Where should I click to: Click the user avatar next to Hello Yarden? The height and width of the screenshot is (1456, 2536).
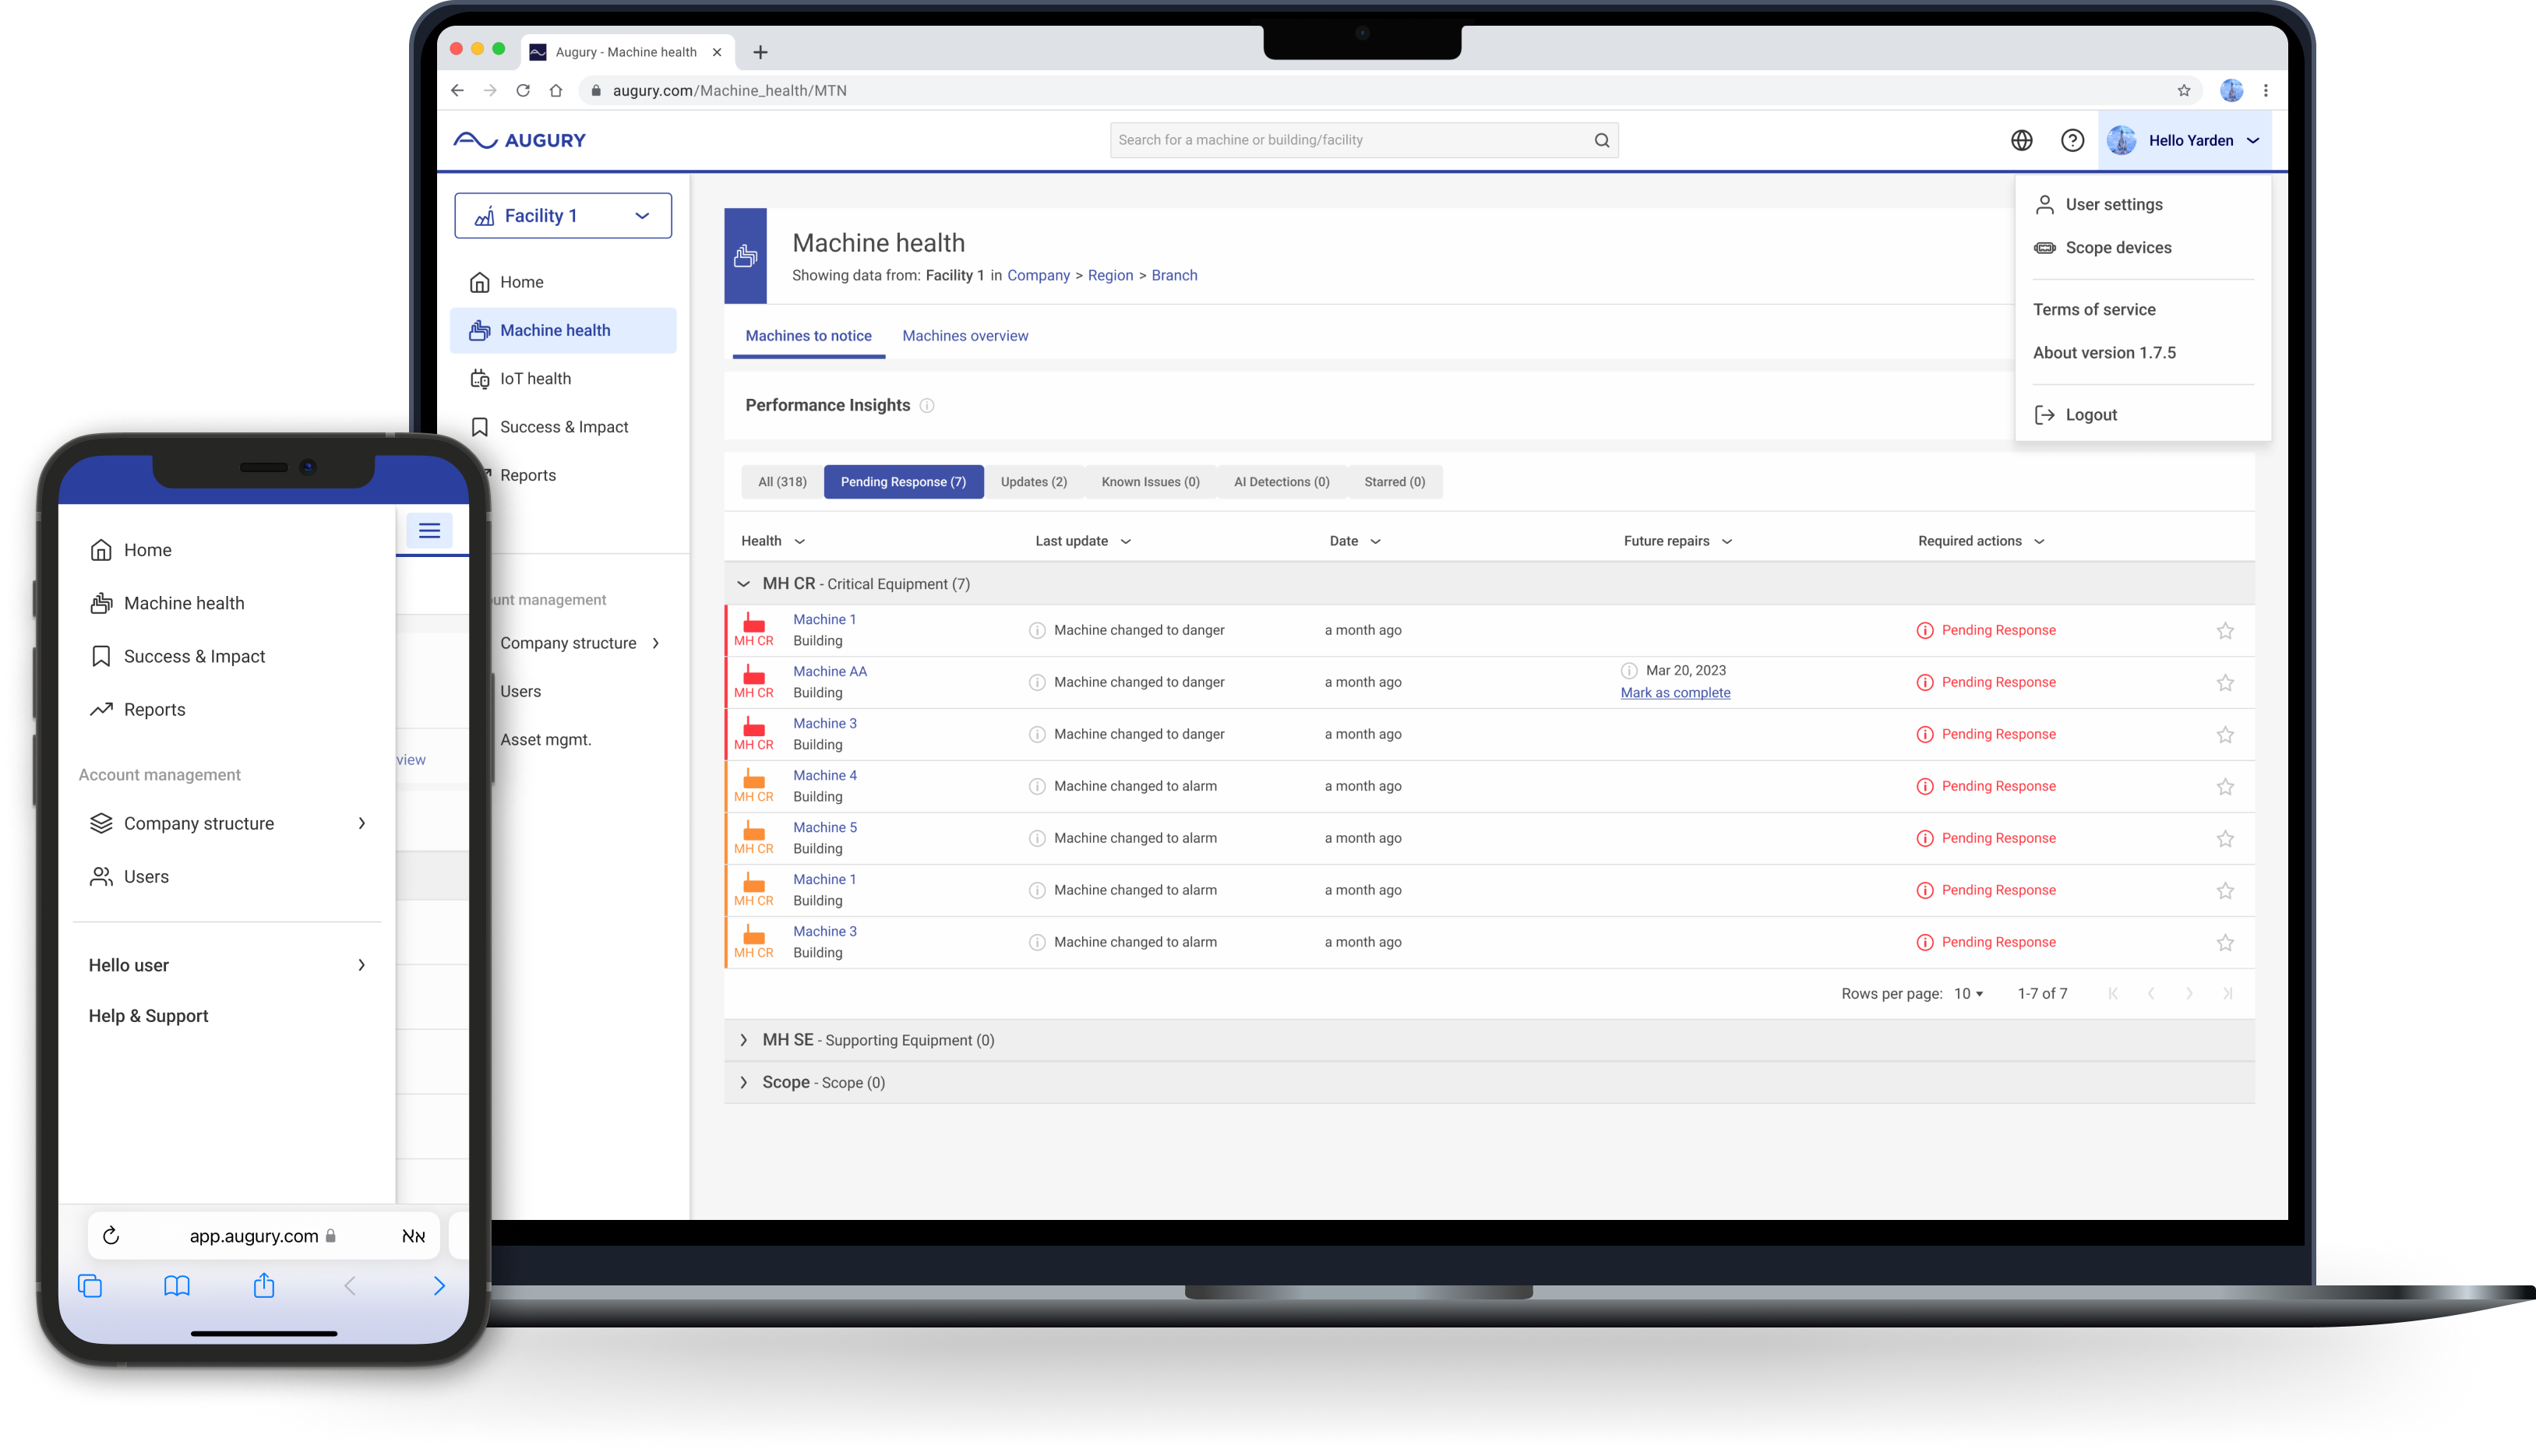2121,140
